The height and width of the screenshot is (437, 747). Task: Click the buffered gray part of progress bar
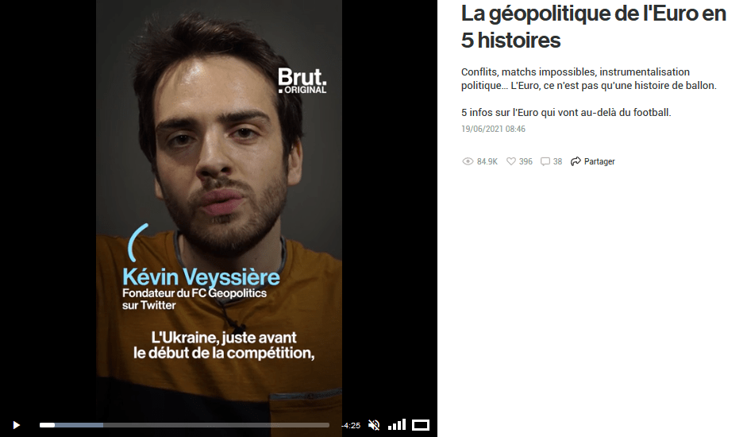79,425
